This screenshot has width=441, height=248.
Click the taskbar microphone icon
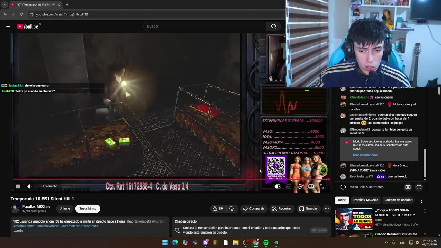[393, 242]
